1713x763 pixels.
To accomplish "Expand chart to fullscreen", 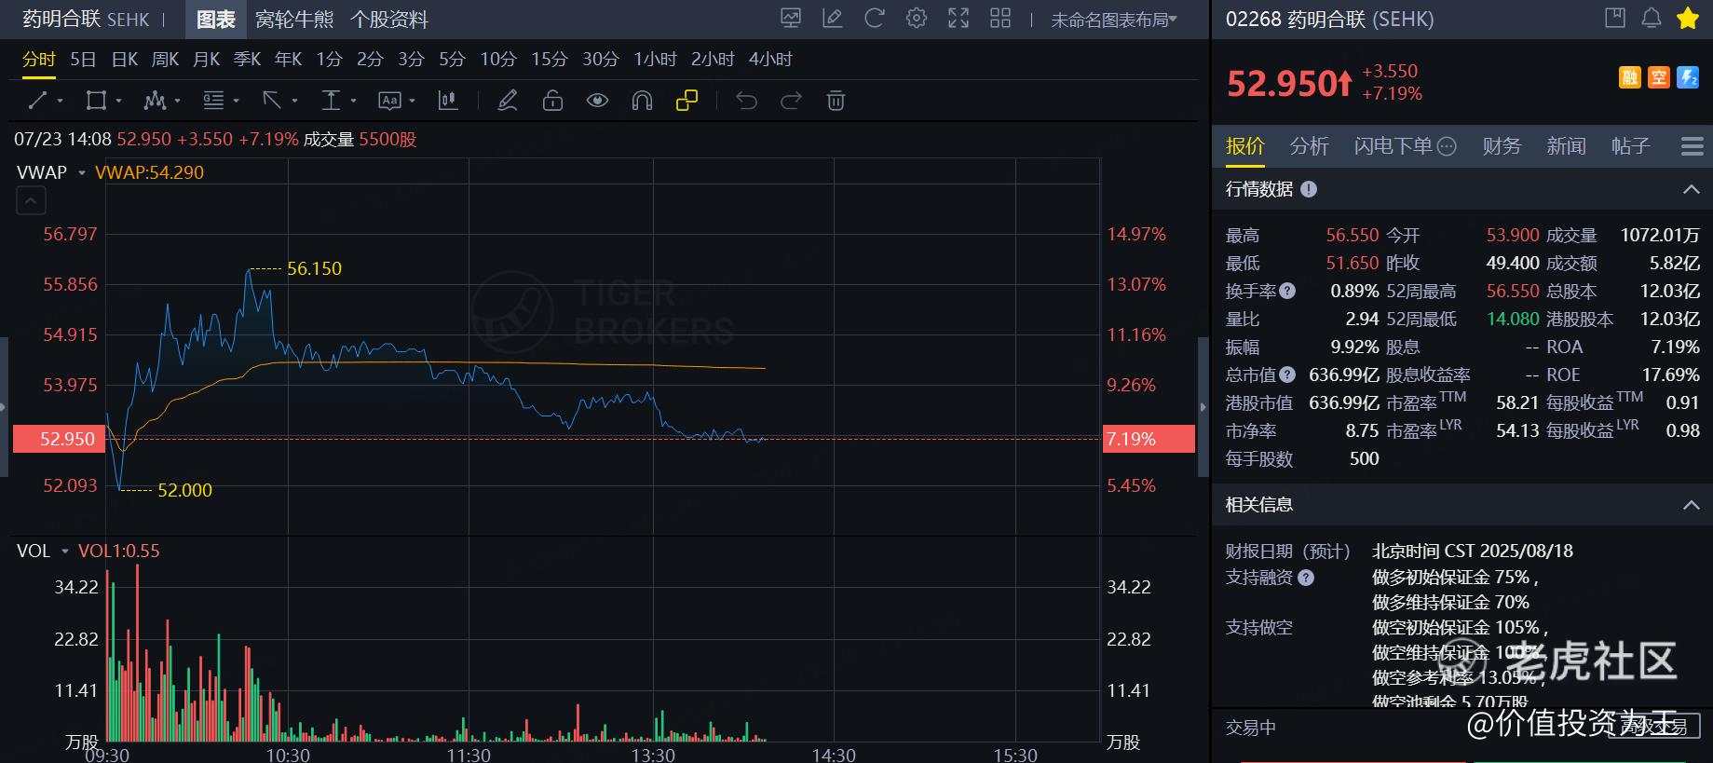I will click(958, 18).
